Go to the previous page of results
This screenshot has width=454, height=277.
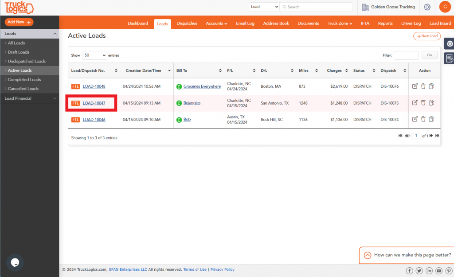[407, 136]
